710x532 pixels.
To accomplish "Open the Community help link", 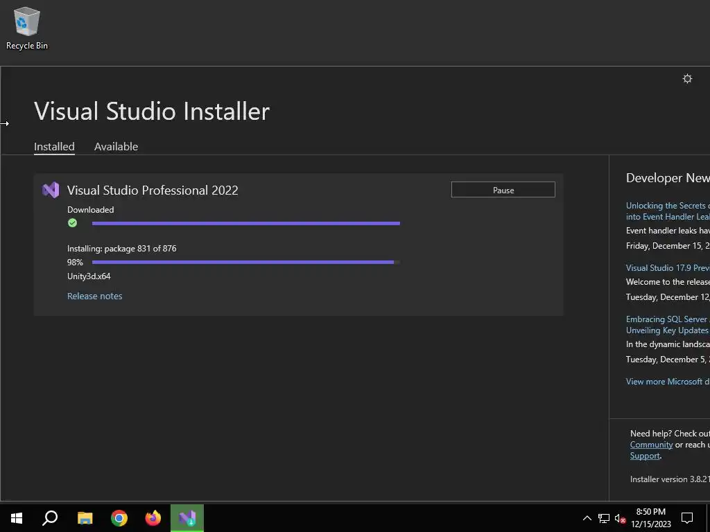I will (651, 445).
